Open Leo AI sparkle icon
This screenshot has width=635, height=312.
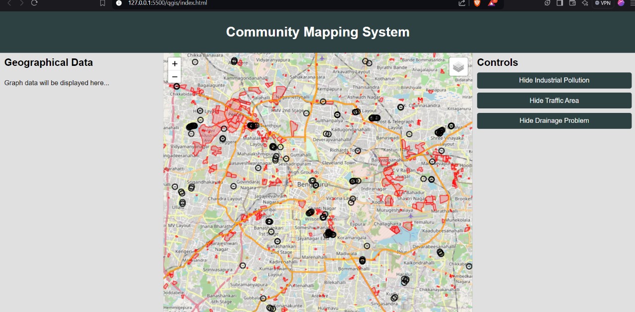585,3
